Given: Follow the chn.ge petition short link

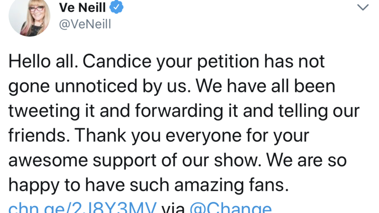Looking at the screenshot, I should 82,208.
